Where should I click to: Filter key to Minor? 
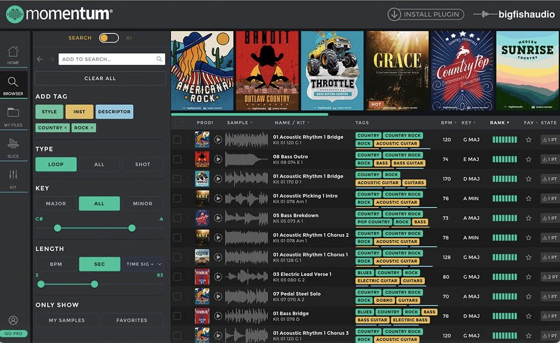tap(143, 204)
